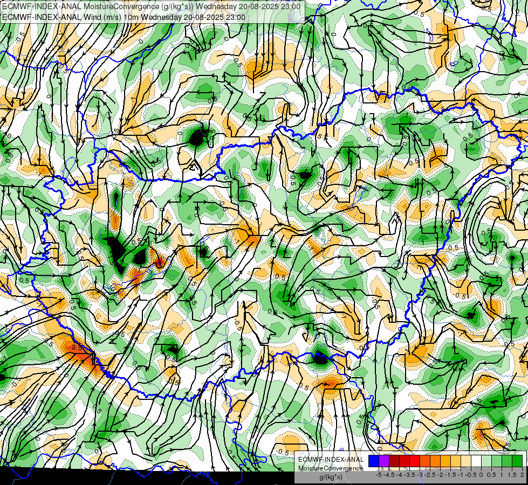Click the darkest green legend swatch
The height and width of the screenshot is (485, 528).
517,461
